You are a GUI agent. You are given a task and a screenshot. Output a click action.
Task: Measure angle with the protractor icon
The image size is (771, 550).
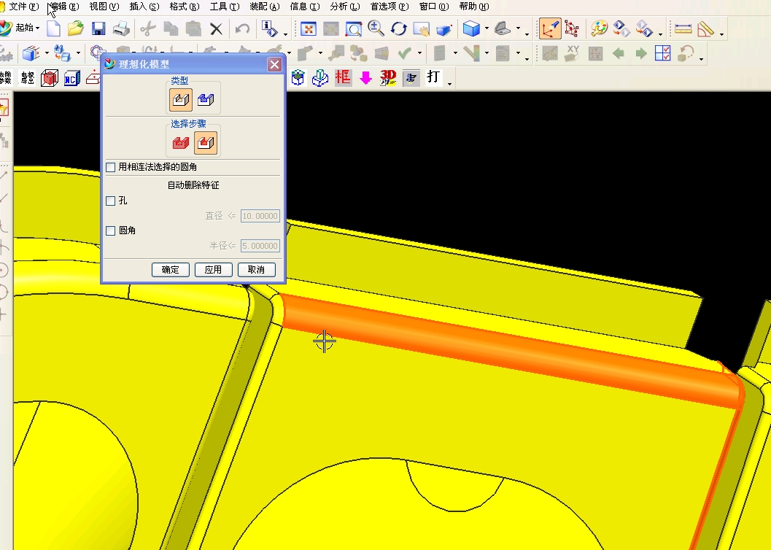pyautogui.click(x=705, y=28)
